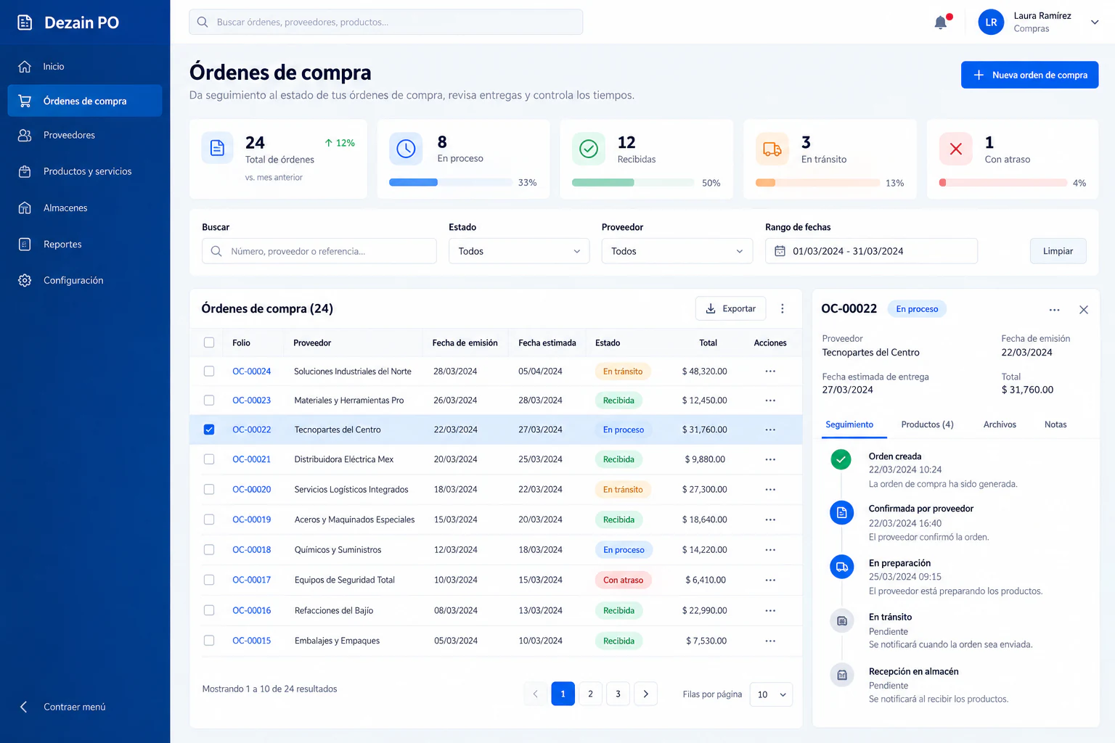Open row actions for OC-00024
The image size is (1115, 743).
point(770,371)
